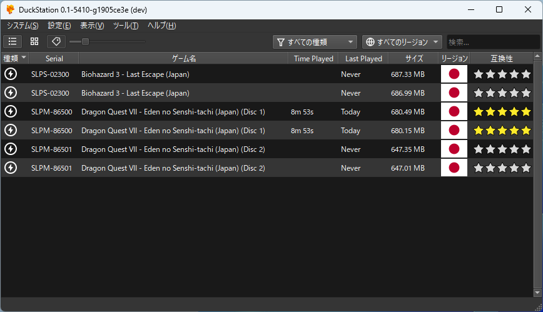
Task: Sort by the 互換性 column header
Action: point(502,59)
